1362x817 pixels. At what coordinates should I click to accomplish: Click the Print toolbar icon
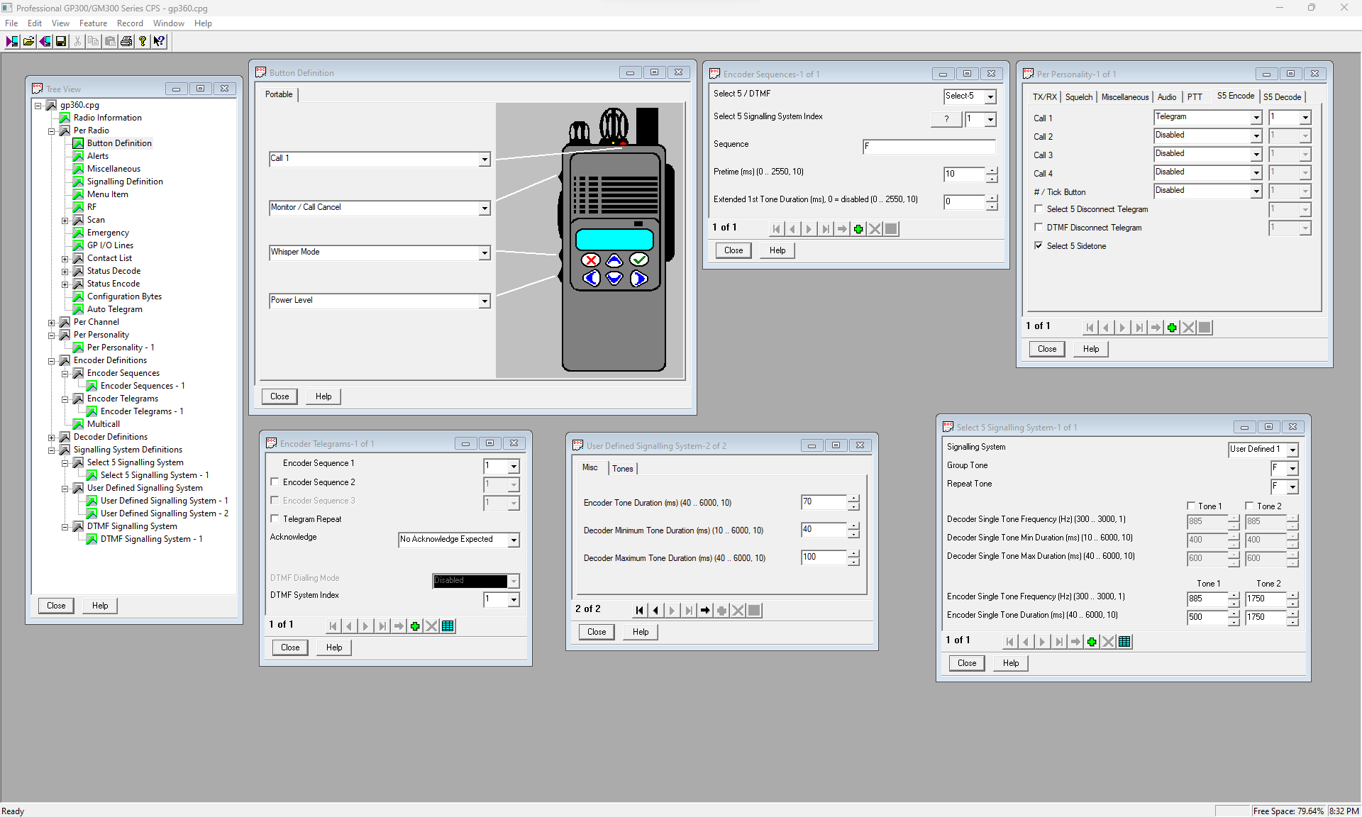(x=126, y=42)
